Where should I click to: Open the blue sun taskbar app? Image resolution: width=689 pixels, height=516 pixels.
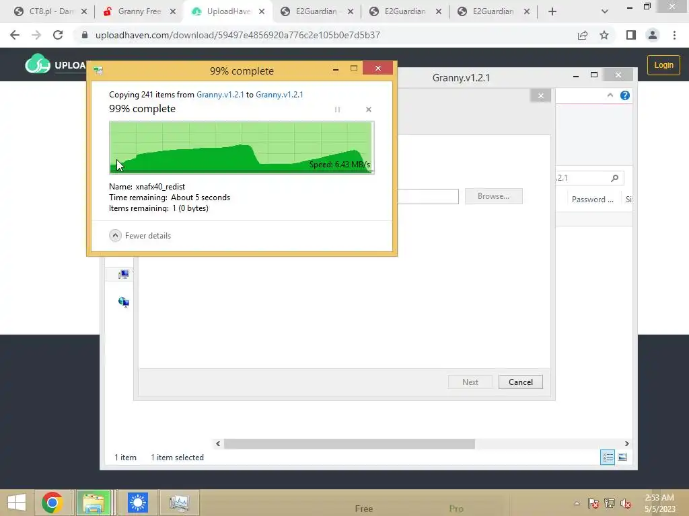point(137,503)
